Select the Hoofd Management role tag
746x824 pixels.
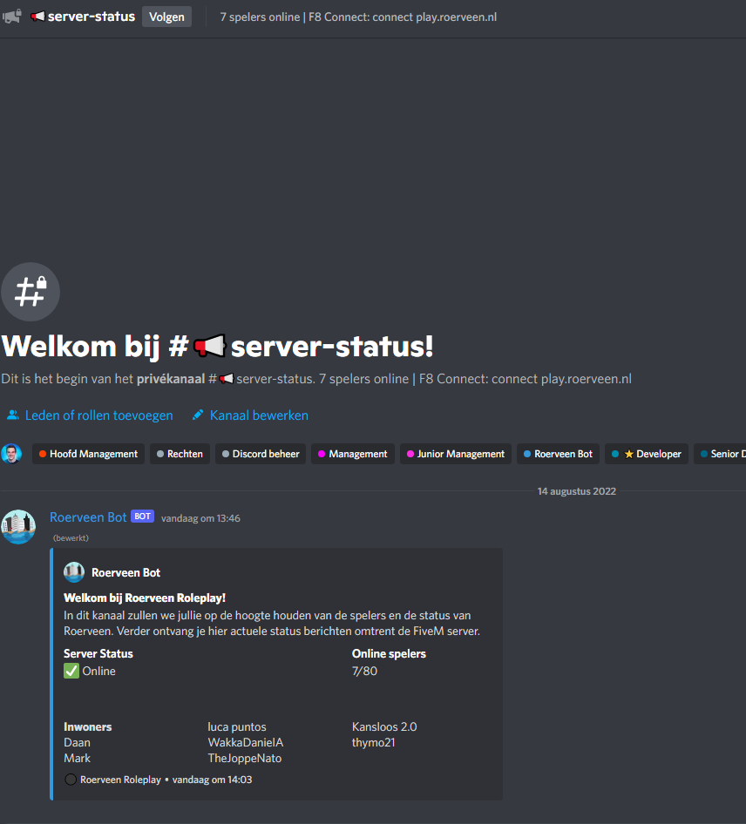(88, 454)
